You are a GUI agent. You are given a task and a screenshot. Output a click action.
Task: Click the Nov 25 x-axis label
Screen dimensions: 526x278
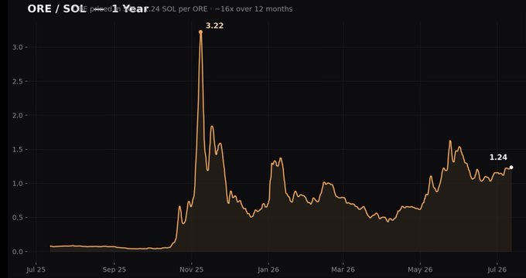pos(192,270)
